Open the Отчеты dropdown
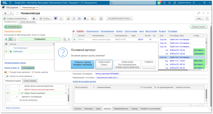213x114 pixels. point(45,18)
